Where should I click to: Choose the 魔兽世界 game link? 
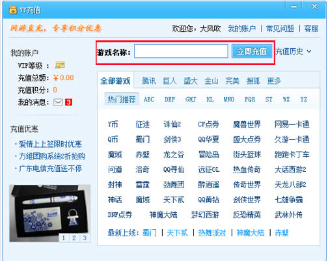(247, 124)
